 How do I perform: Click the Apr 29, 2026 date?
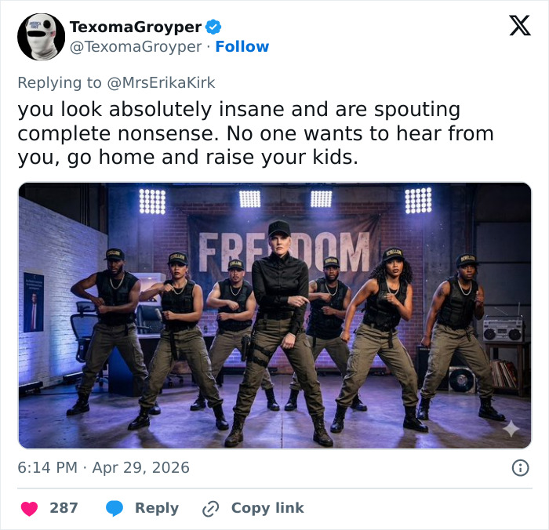140,467
